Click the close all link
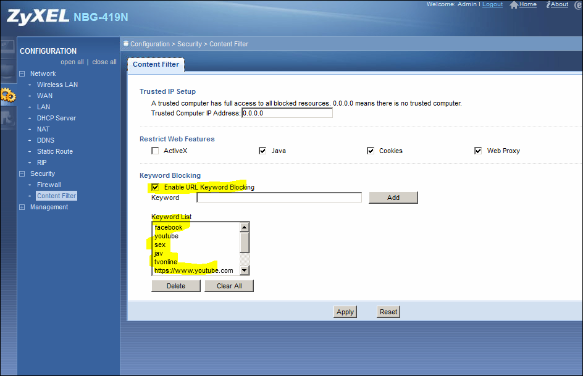Screen dimensions: 583x376 [104, 62]
